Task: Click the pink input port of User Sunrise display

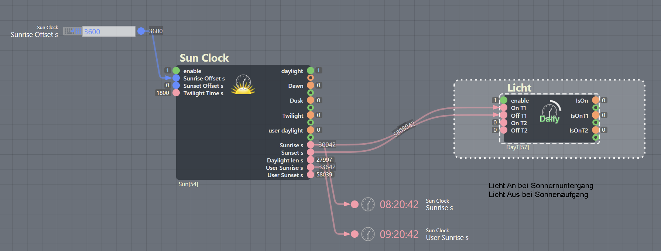Action: (x=355, y=234)
